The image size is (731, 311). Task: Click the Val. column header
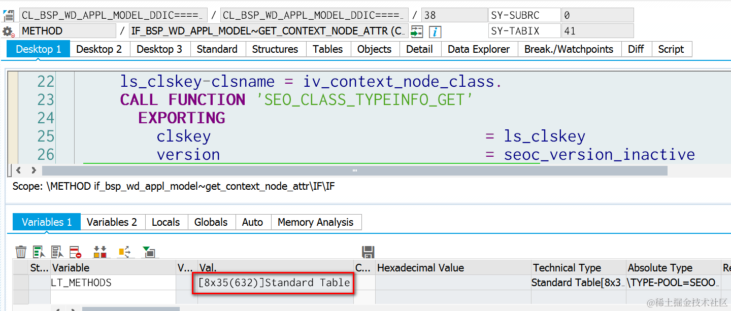(276, 267)
